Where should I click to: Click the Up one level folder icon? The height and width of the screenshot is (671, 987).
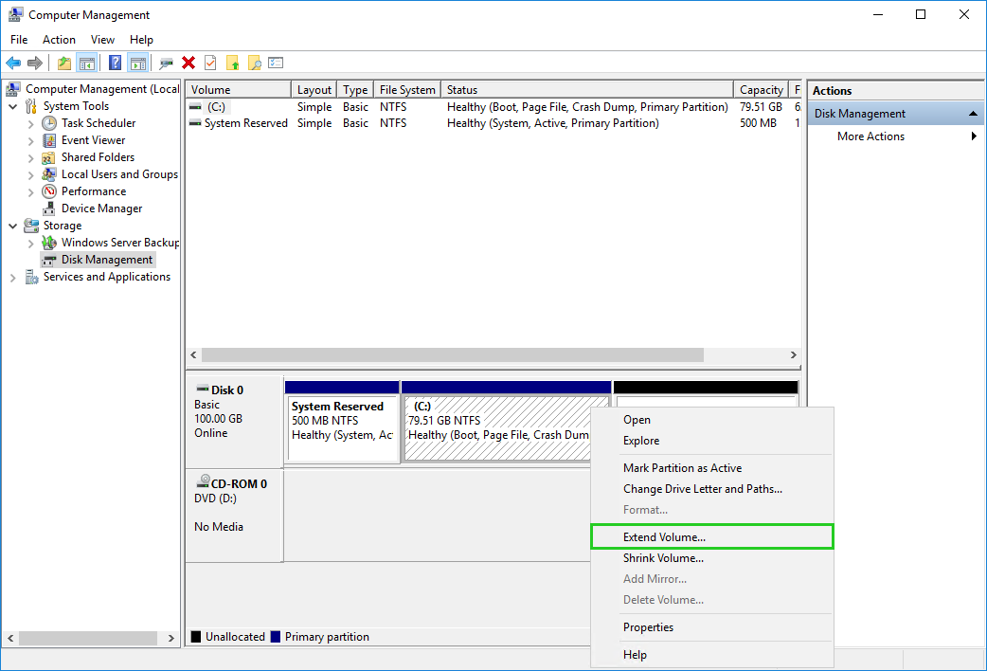tap(63, 63)
